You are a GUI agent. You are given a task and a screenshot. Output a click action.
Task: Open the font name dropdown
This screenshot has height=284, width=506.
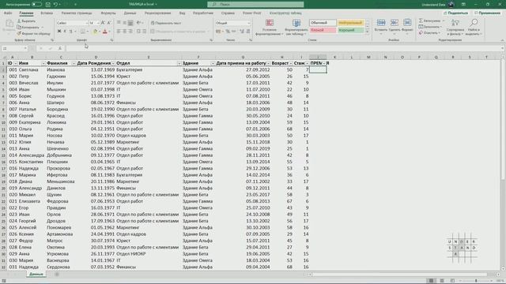coord(86,23)
